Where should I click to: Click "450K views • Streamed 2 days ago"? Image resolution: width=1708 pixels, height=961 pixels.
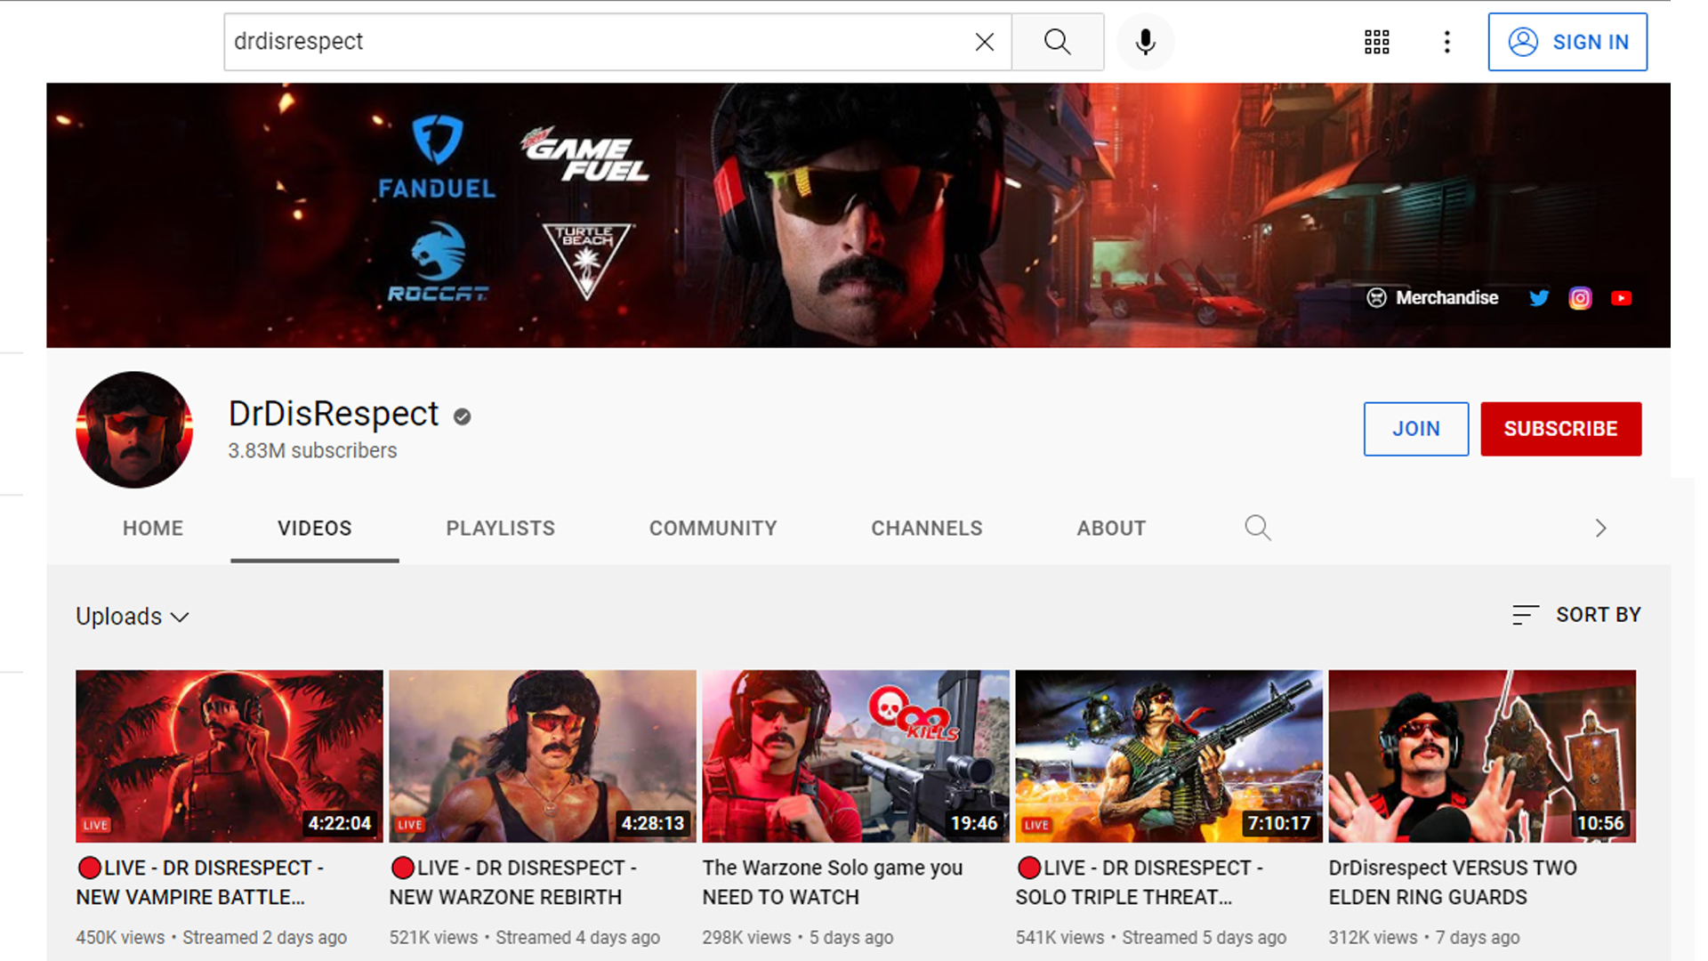212,938
